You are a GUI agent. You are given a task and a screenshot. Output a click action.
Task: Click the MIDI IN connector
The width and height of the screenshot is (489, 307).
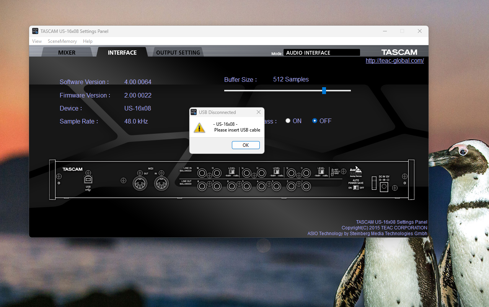161,183
